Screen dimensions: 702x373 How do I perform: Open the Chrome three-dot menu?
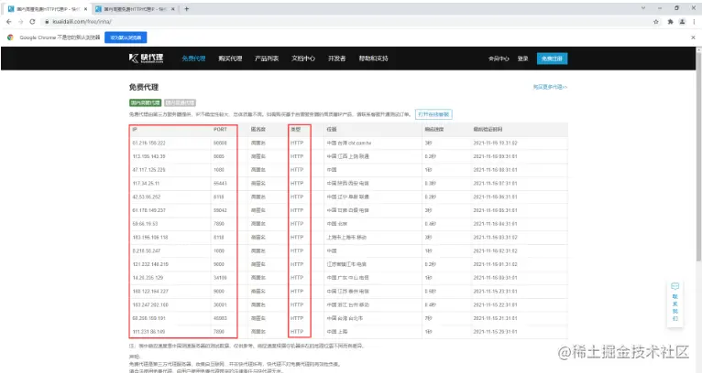[694, 21]
